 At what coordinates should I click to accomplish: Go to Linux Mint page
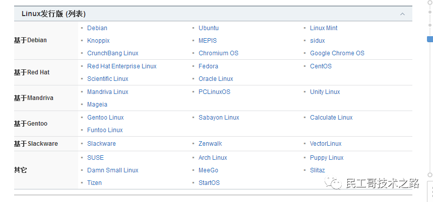pos(324,28)
